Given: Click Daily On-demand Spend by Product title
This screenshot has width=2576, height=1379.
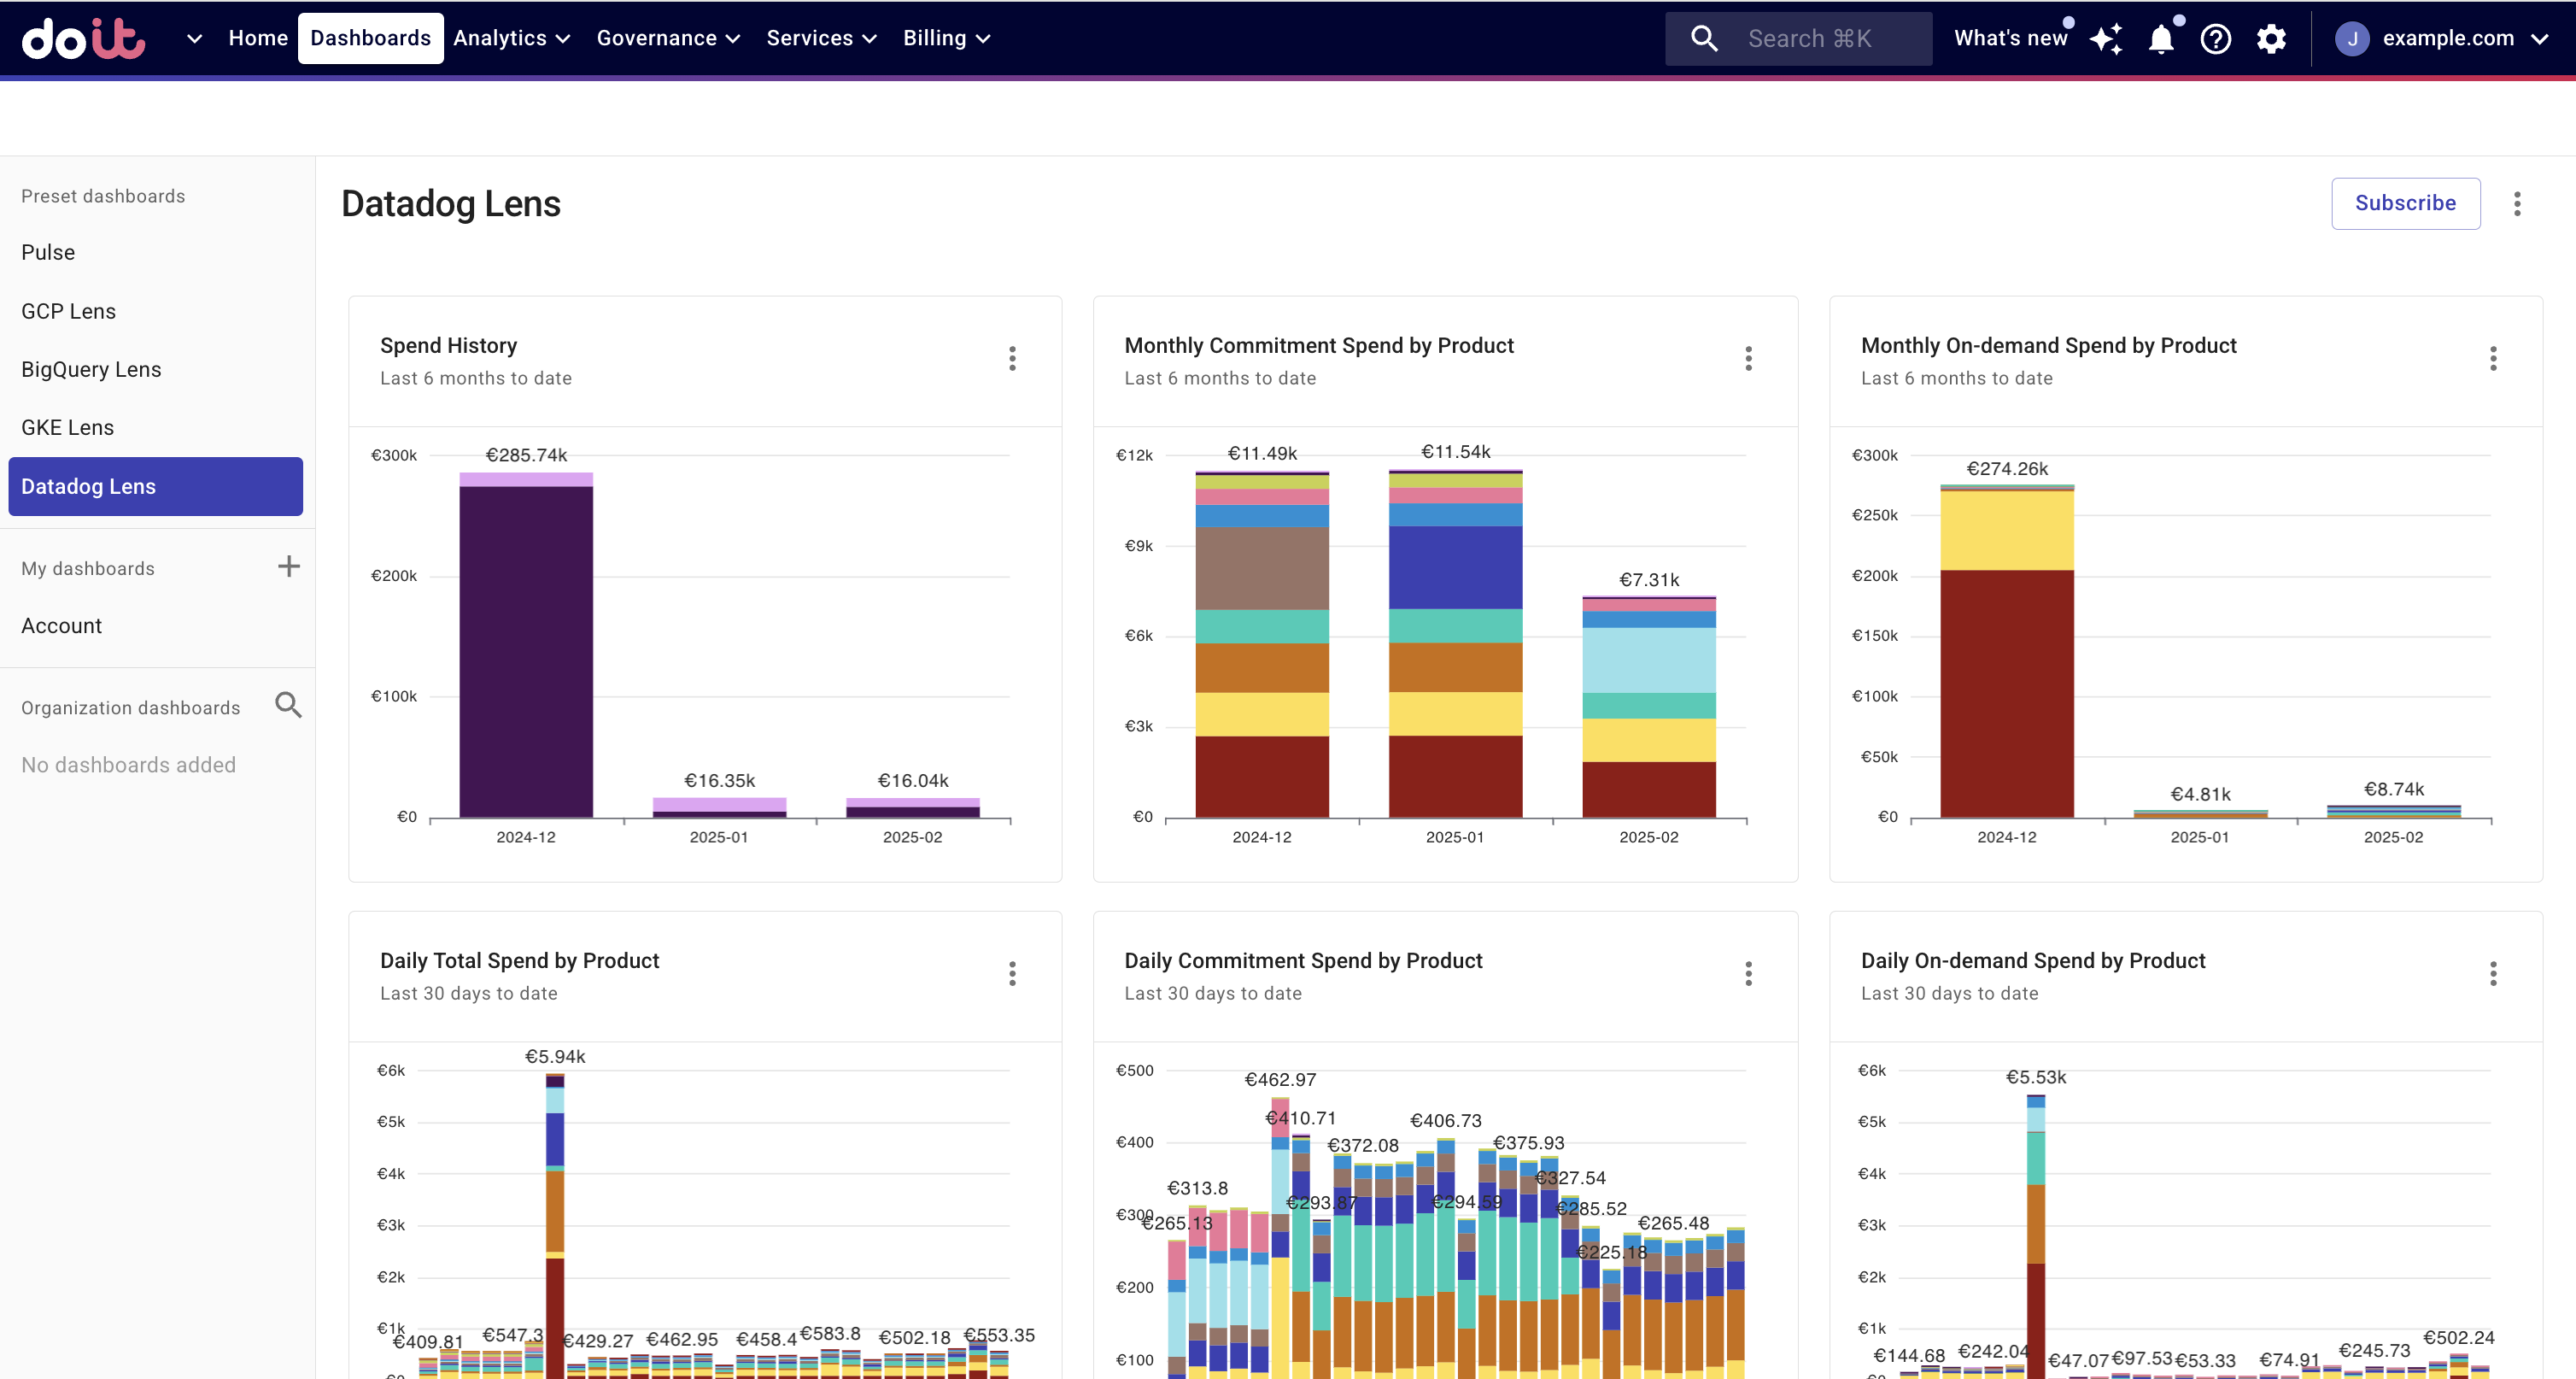Looking at the screenshot, I should (x=2032, y=961).
